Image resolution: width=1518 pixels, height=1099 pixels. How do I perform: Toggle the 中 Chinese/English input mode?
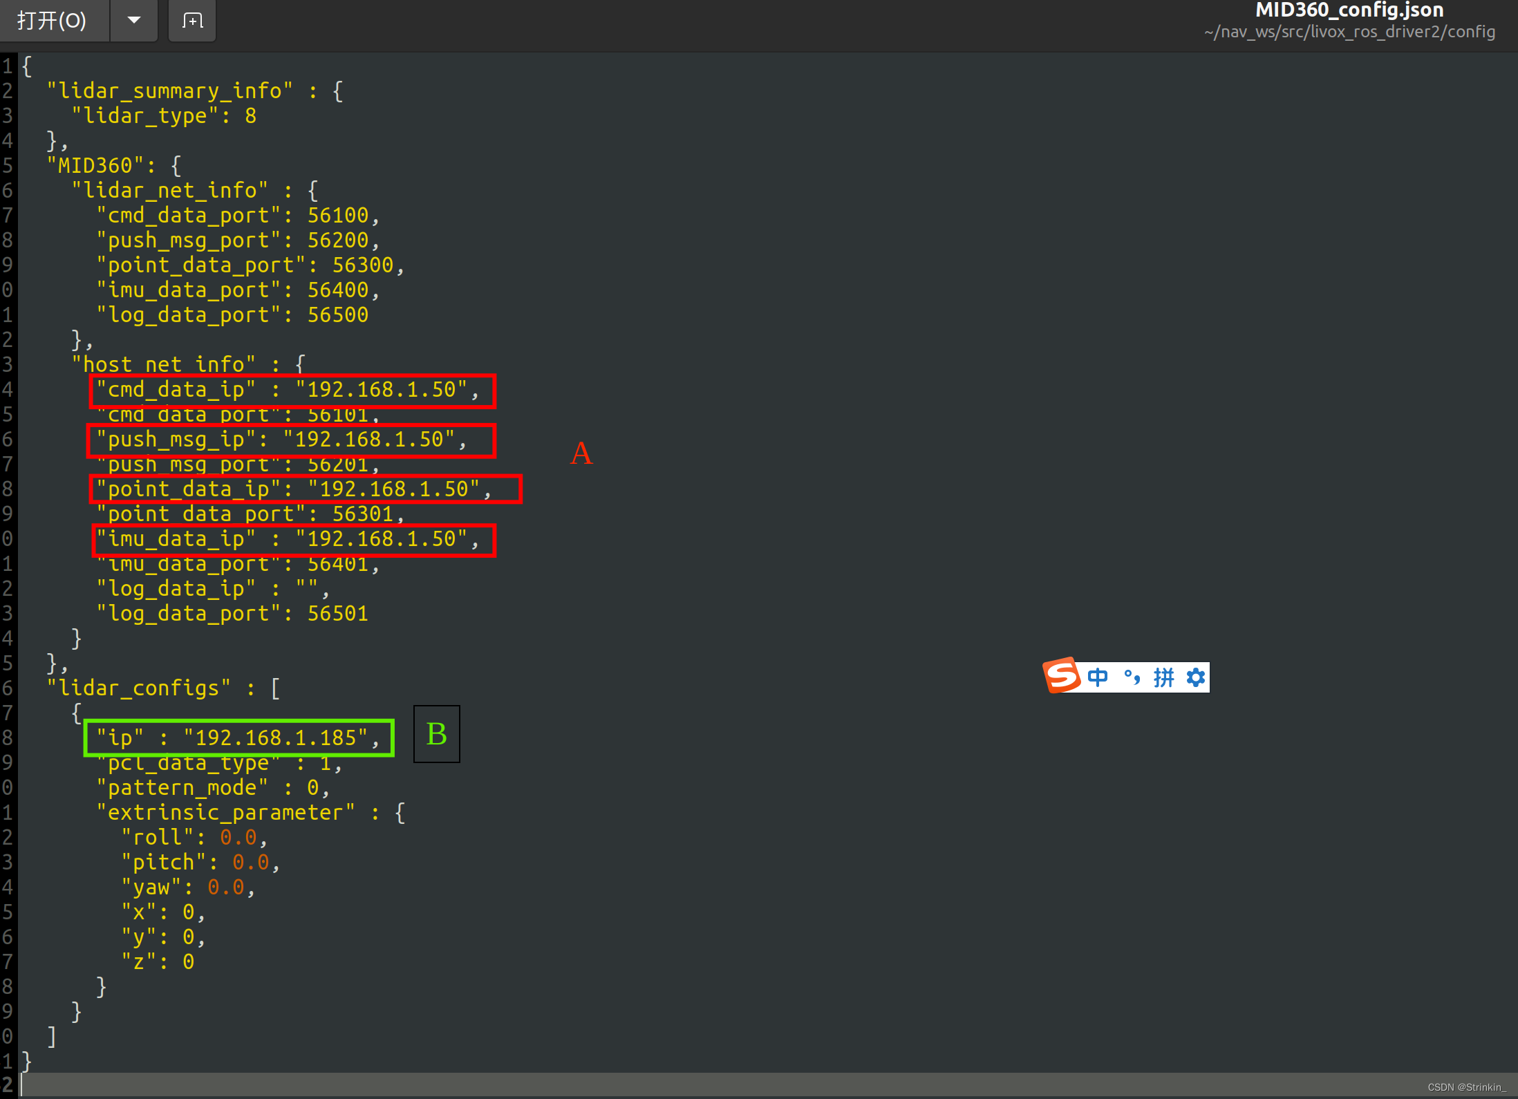tap(1097, 677)
